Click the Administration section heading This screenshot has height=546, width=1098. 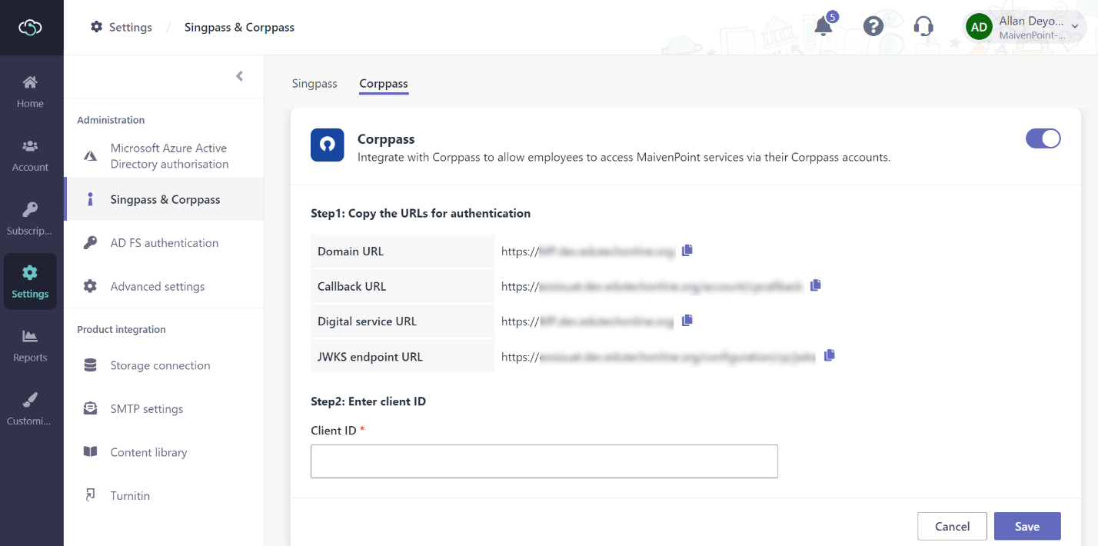tap(111, 120)
